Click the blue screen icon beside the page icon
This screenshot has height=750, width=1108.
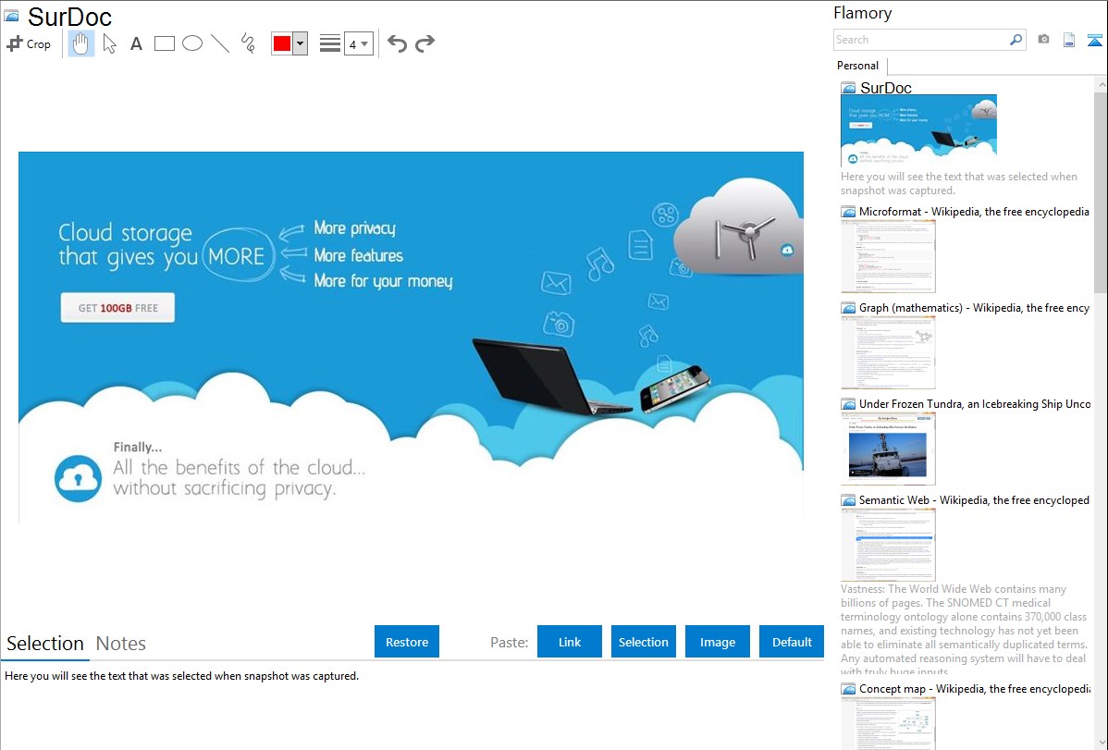coord(1094,40)
